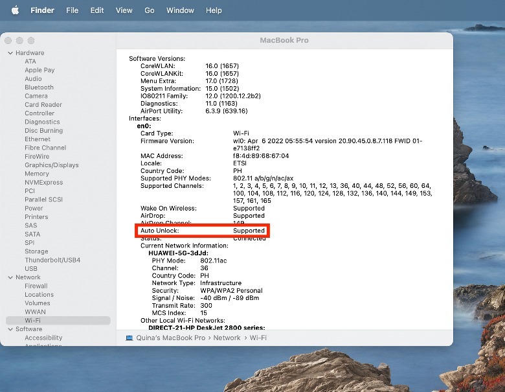Select NVMExpress in the Hardware list
This screenshot has width=505, height=392.
44,183
